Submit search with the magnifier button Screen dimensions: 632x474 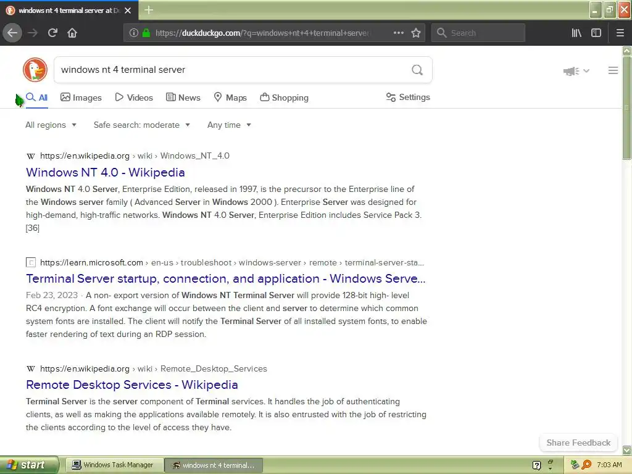click(x=417, y=70)
